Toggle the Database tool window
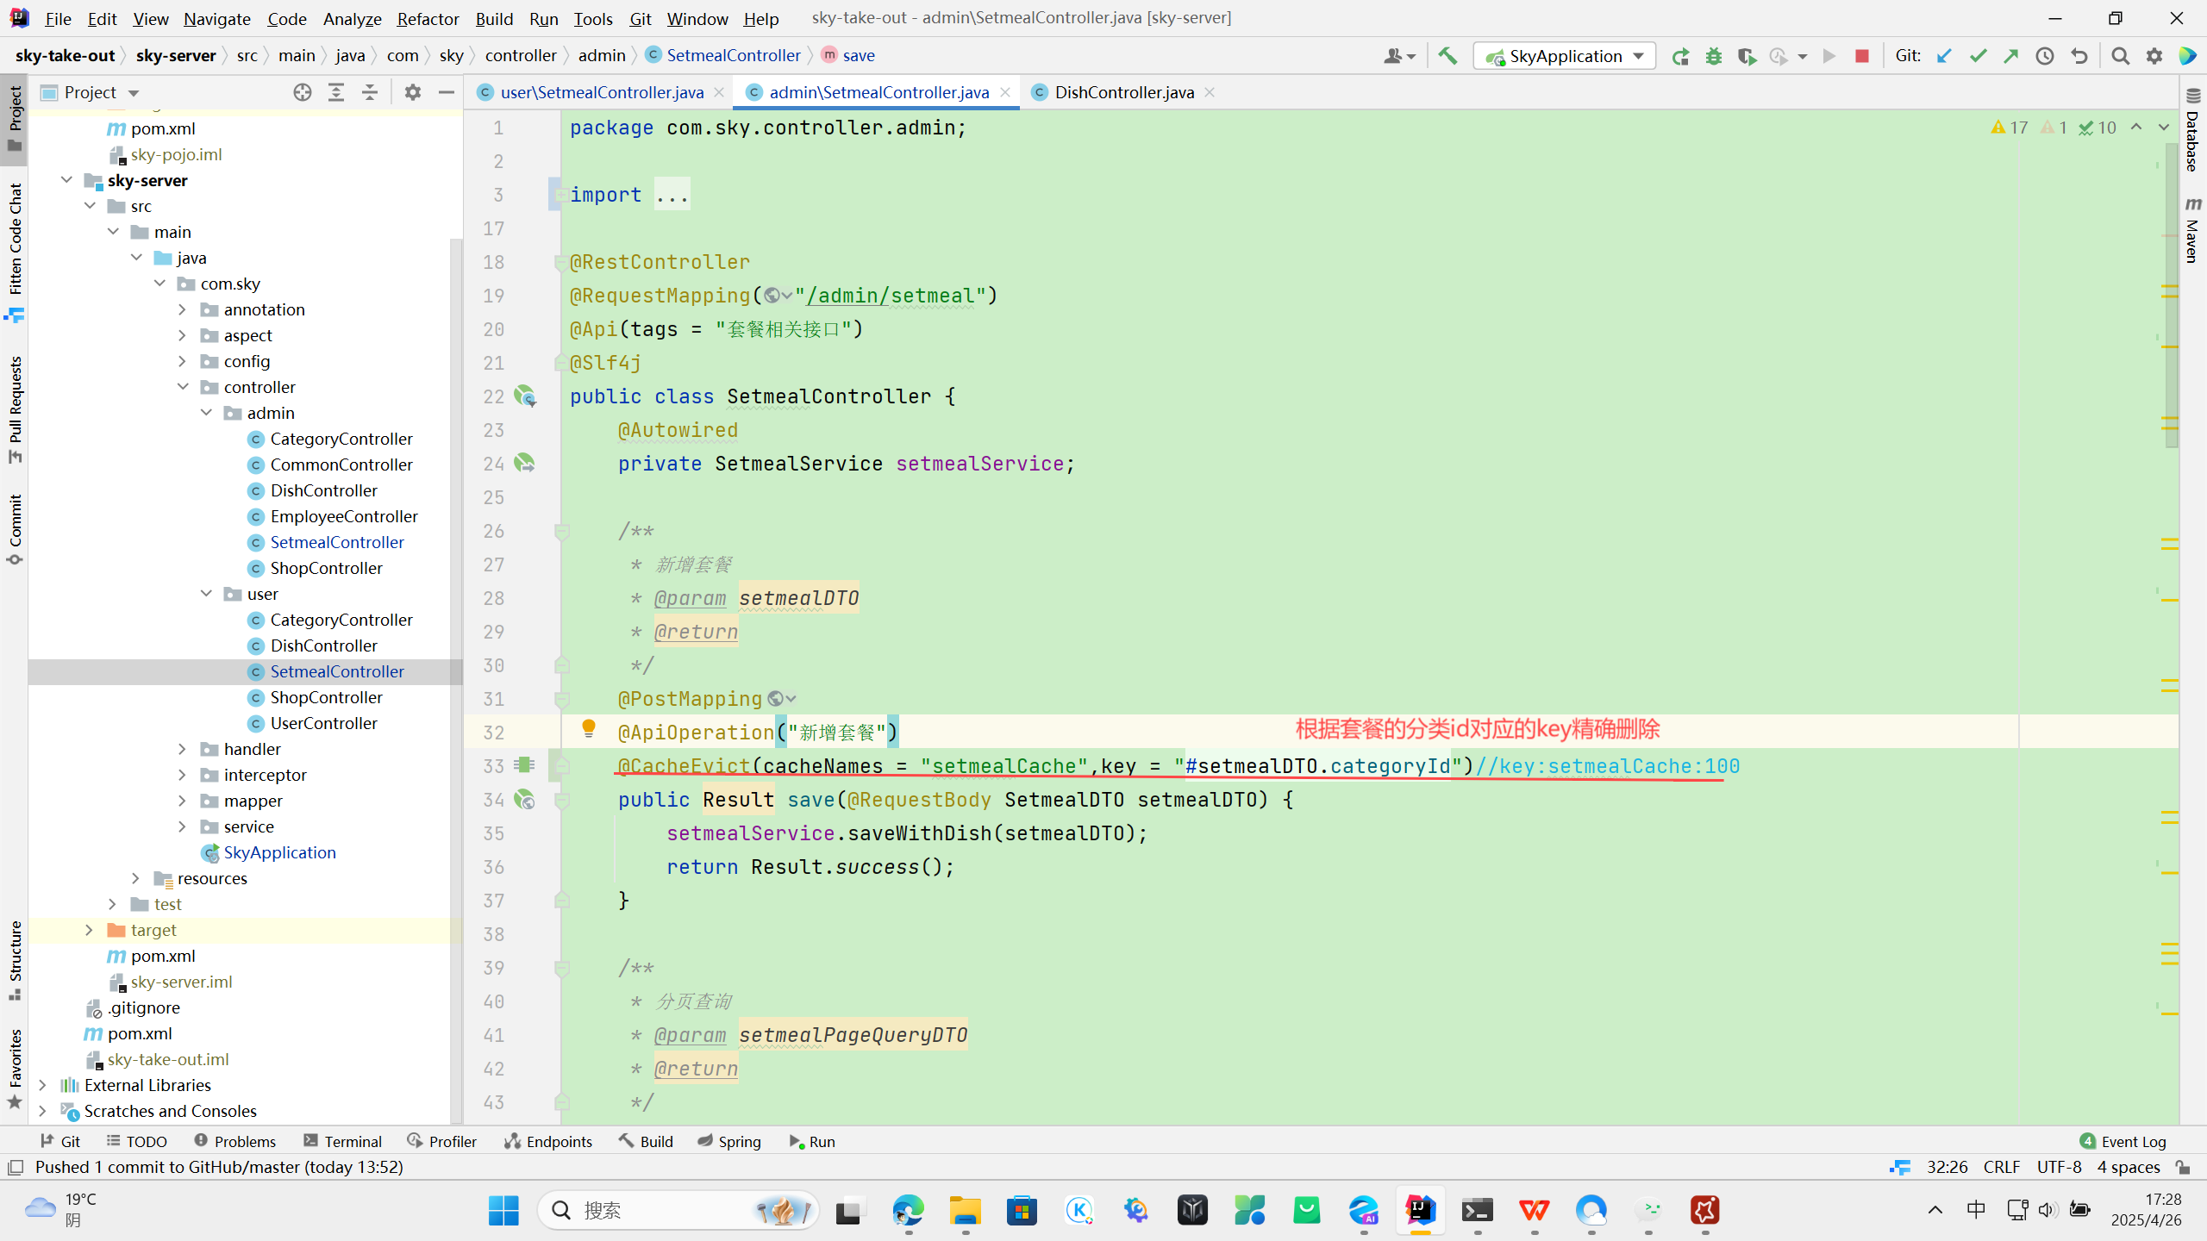Viewport: 2207px width, 1241px height. click(2193, 129)
